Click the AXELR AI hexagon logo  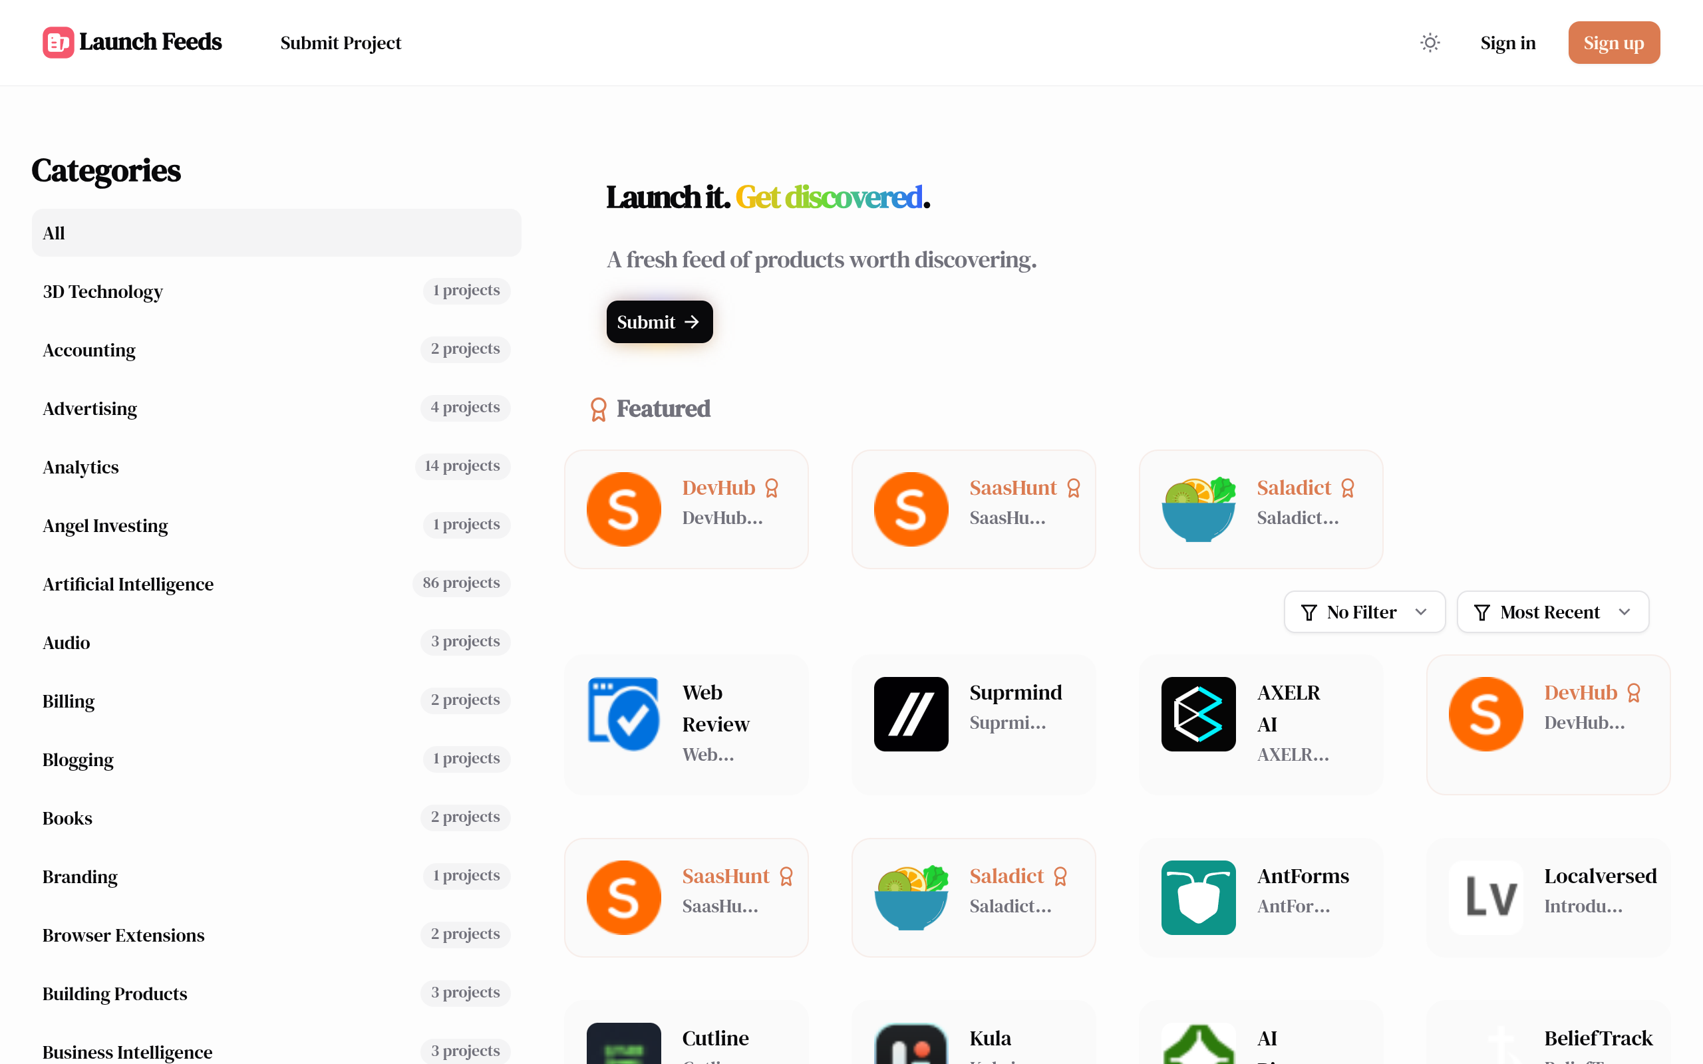[x=1199, y=714]
